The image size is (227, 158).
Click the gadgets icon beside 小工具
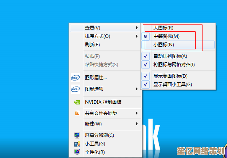coord(77,144)
